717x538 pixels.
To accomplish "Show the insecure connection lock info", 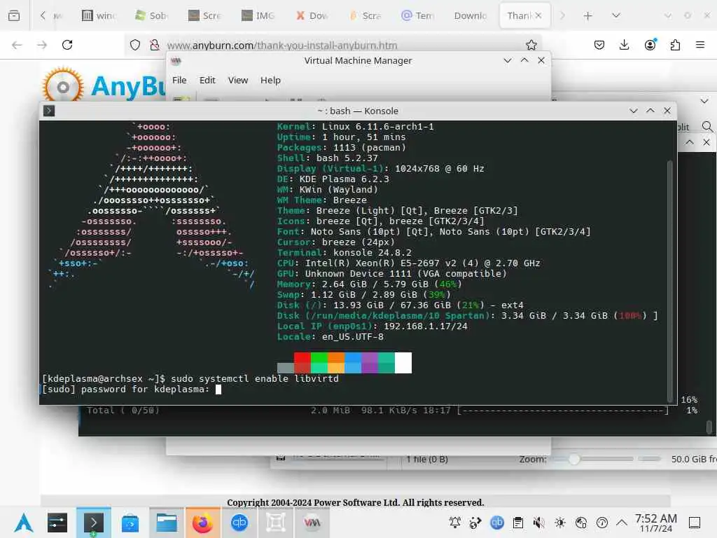I will pos(155,45).
